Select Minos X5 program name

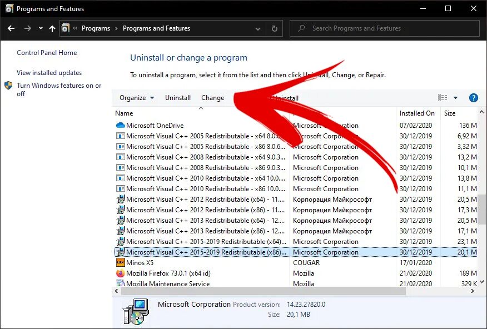140,262
